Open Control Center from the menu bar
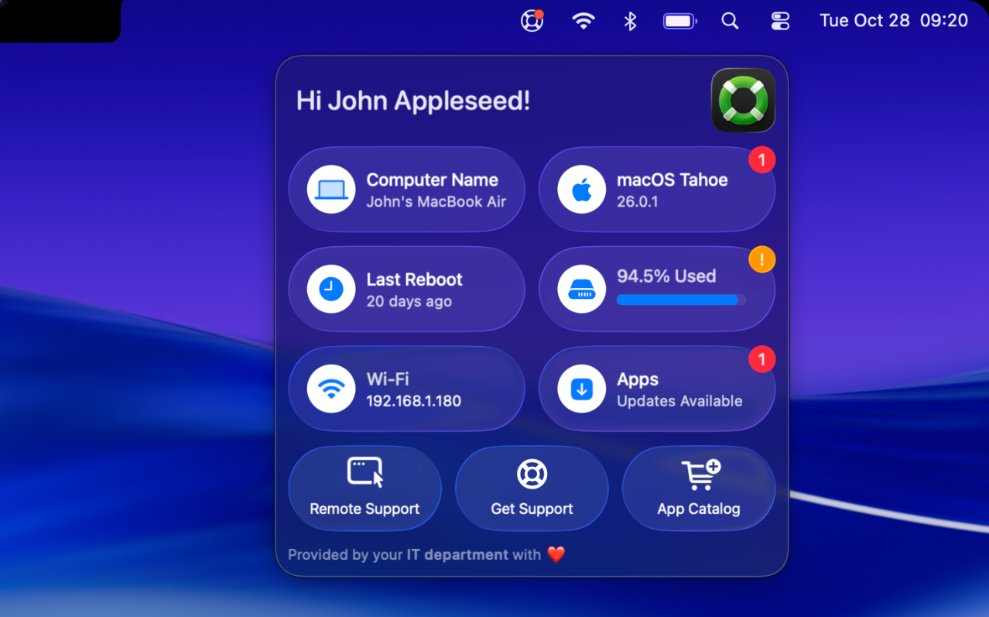 780,21
